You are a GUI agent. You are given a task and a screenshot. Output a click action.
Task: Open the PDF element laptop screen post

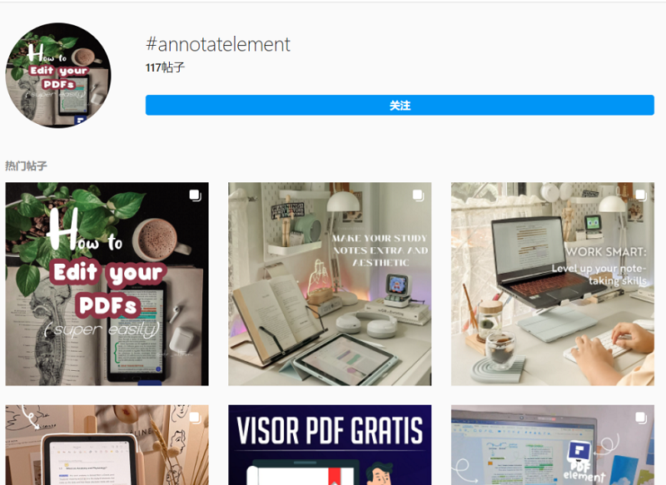coord(553,445)
